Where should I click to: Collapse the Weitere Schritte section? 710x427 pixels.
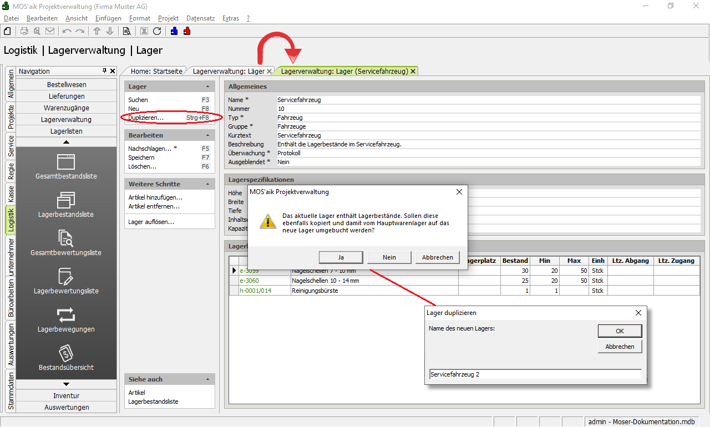tap(207, 184)
